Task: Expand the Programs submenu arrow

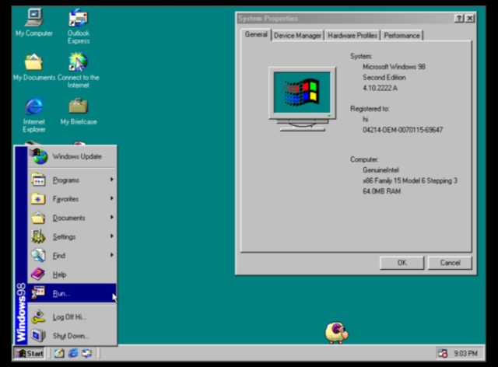Action: point(112,180)
